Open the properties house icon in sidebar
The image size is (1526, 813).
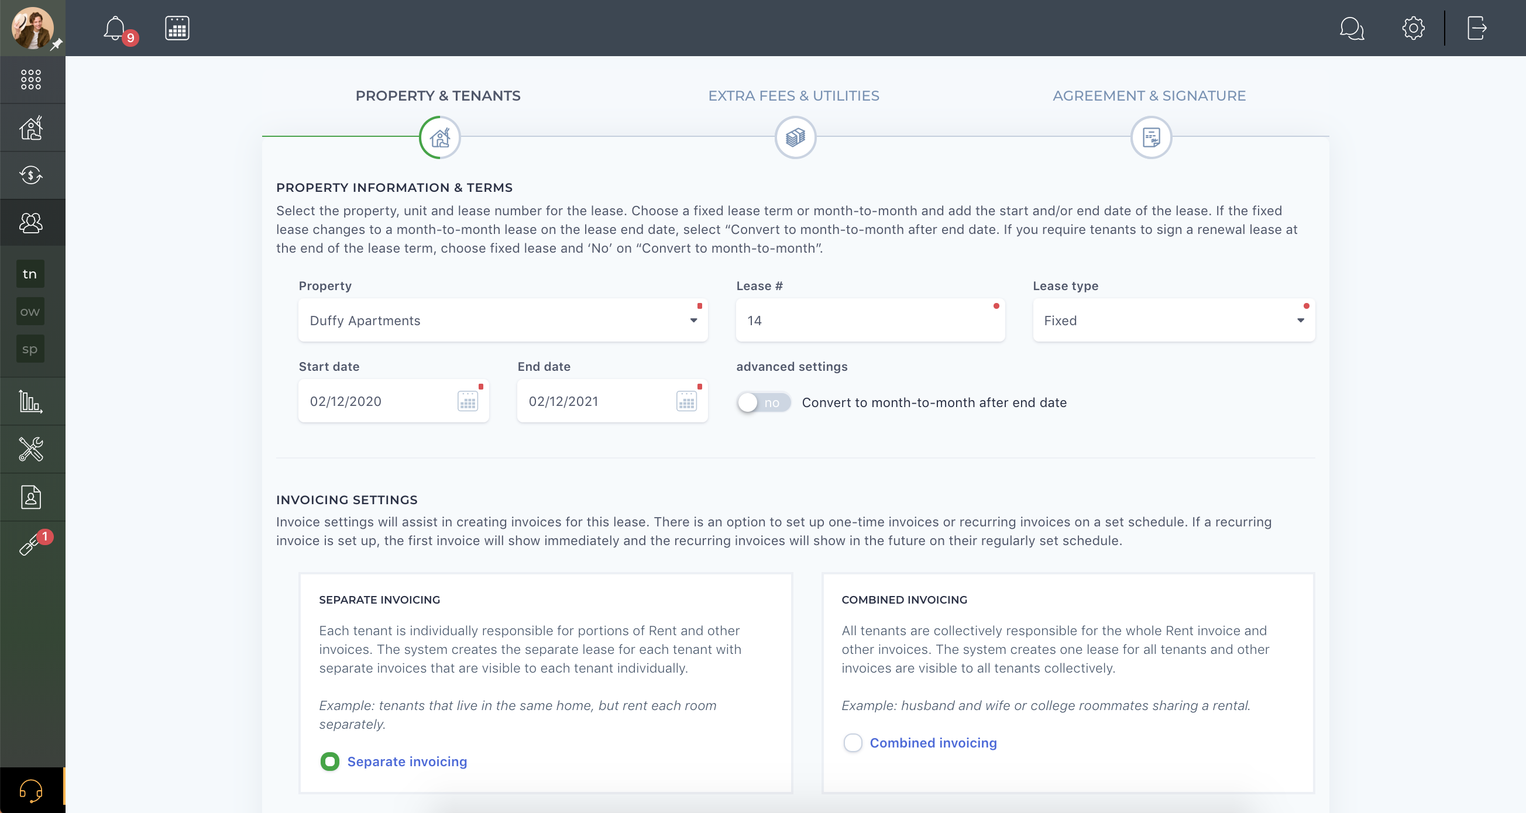tap(31, 128)
